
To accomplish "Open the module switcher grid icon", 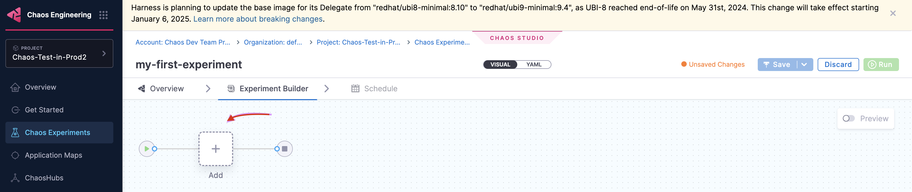I will [x=103, y=15].
